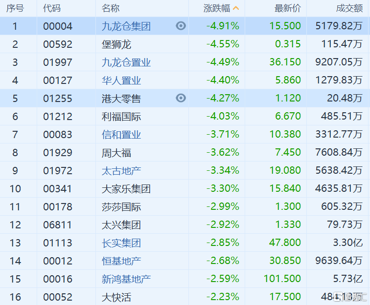The height and width of the screenshot is (305, 370).
Task: Click stock code 00083
Action: (x=58, y=135)
